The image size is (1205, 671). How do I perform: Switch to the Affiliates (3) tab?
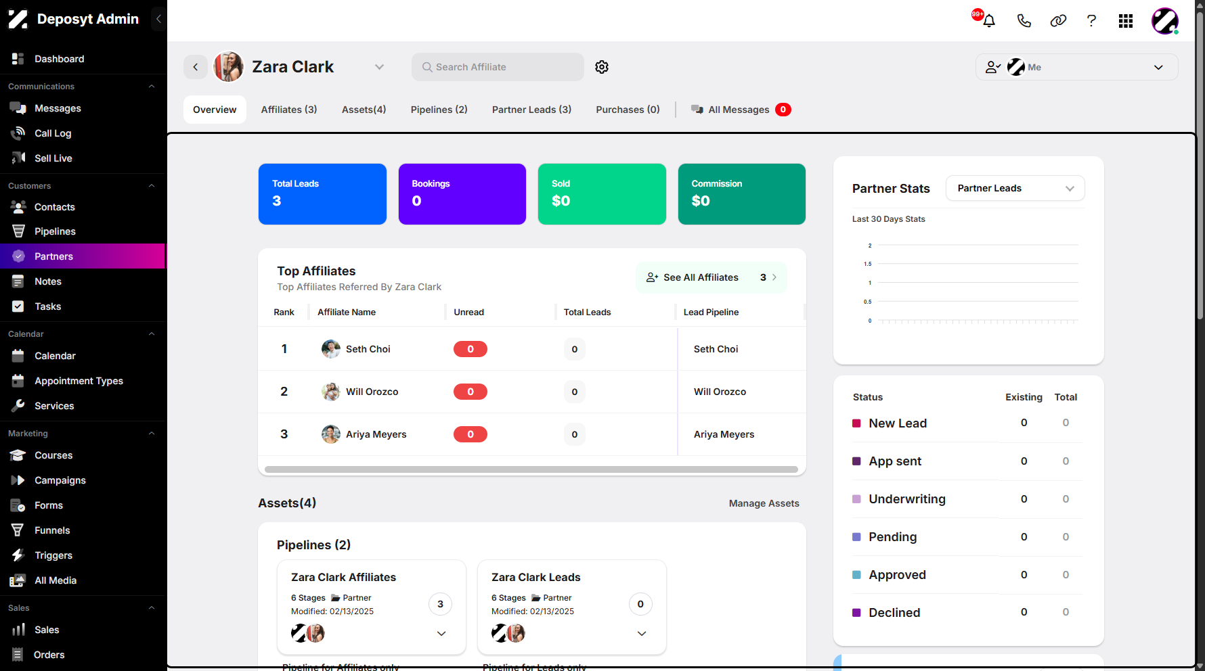(289, 110)
